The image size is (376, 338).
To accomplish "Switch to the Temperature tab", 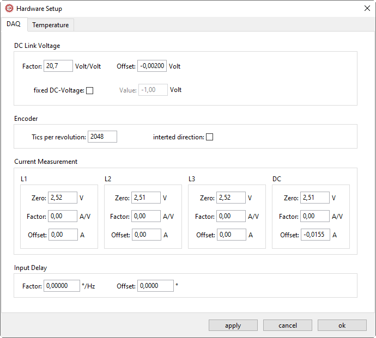I will click(x=50, y=25).
